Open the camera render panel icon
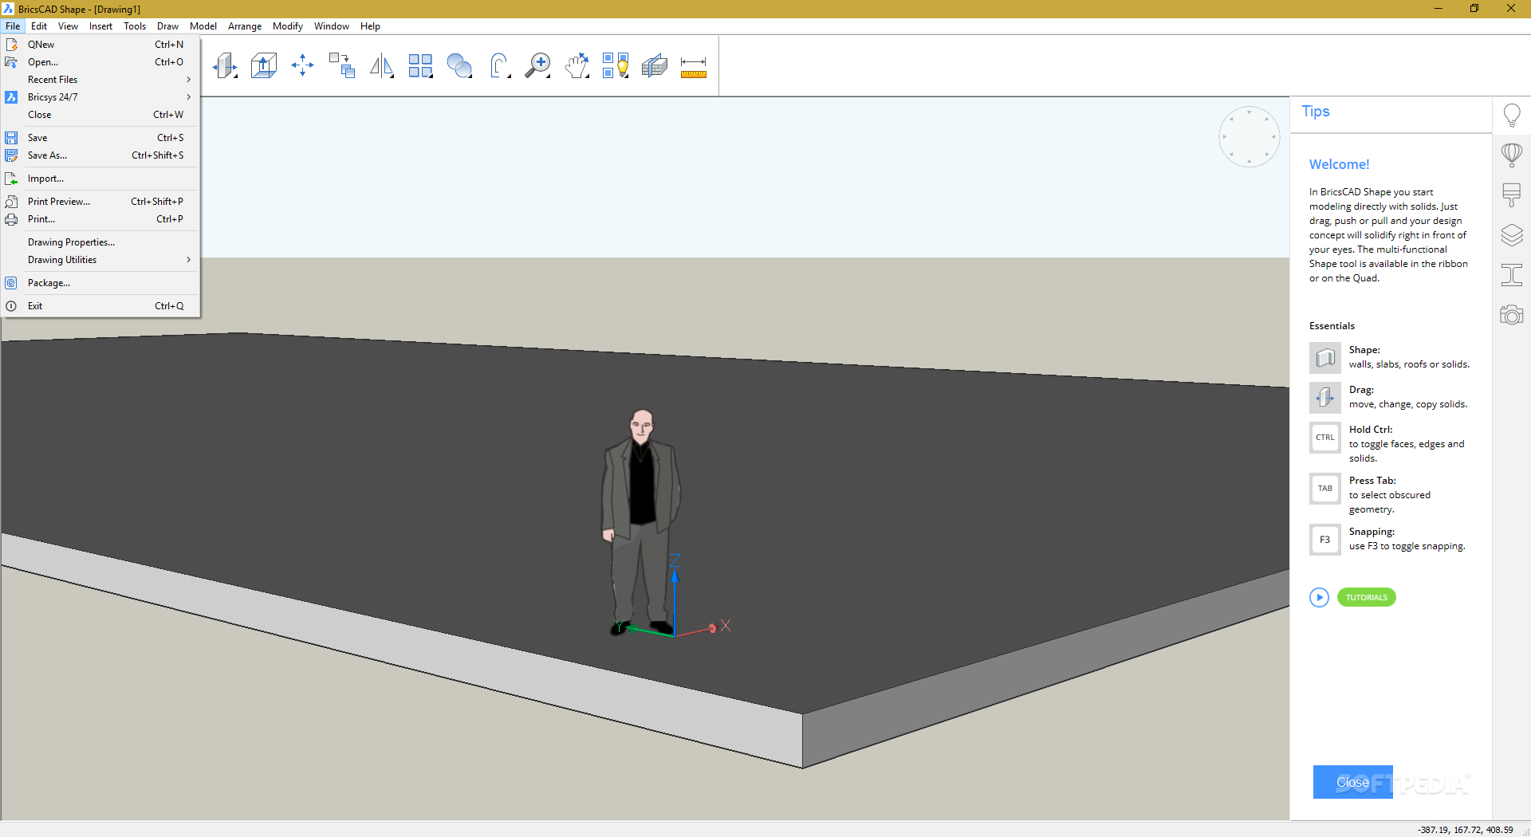Screen dimensions: 1531x837 click(x=1512, y=315)
